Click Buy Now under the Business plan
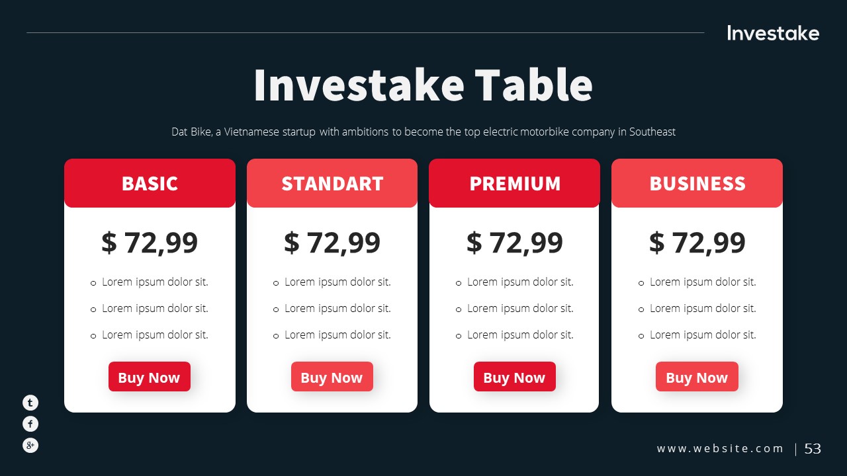The height and width of the screenshot is (476, 847). tap(697, 377)
